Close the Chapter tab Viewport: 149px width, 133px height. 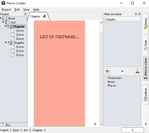tap(44, 16)
